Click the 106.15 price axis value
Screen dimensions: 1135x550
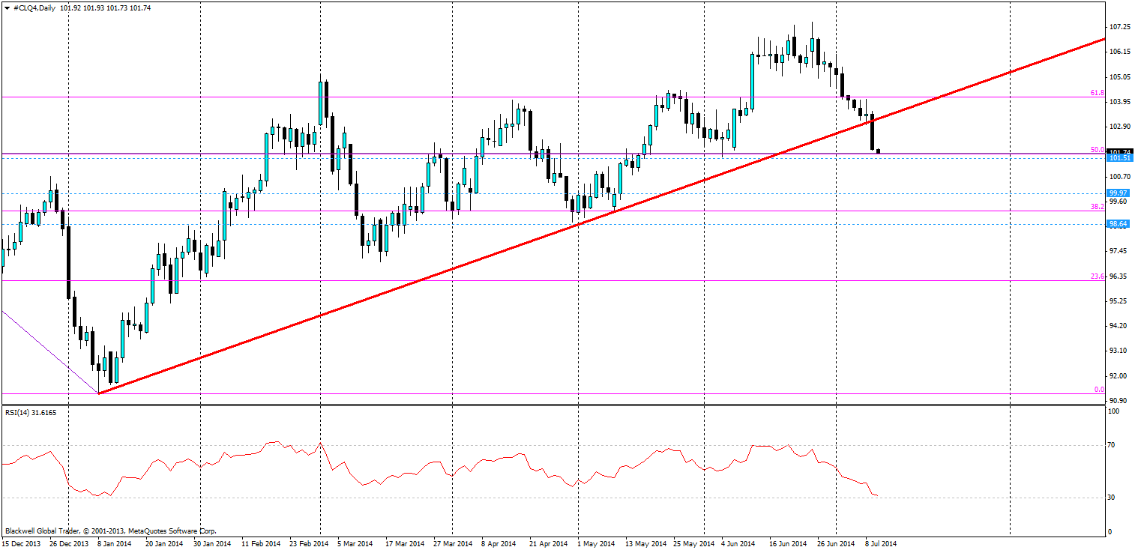click(1119, 52)
